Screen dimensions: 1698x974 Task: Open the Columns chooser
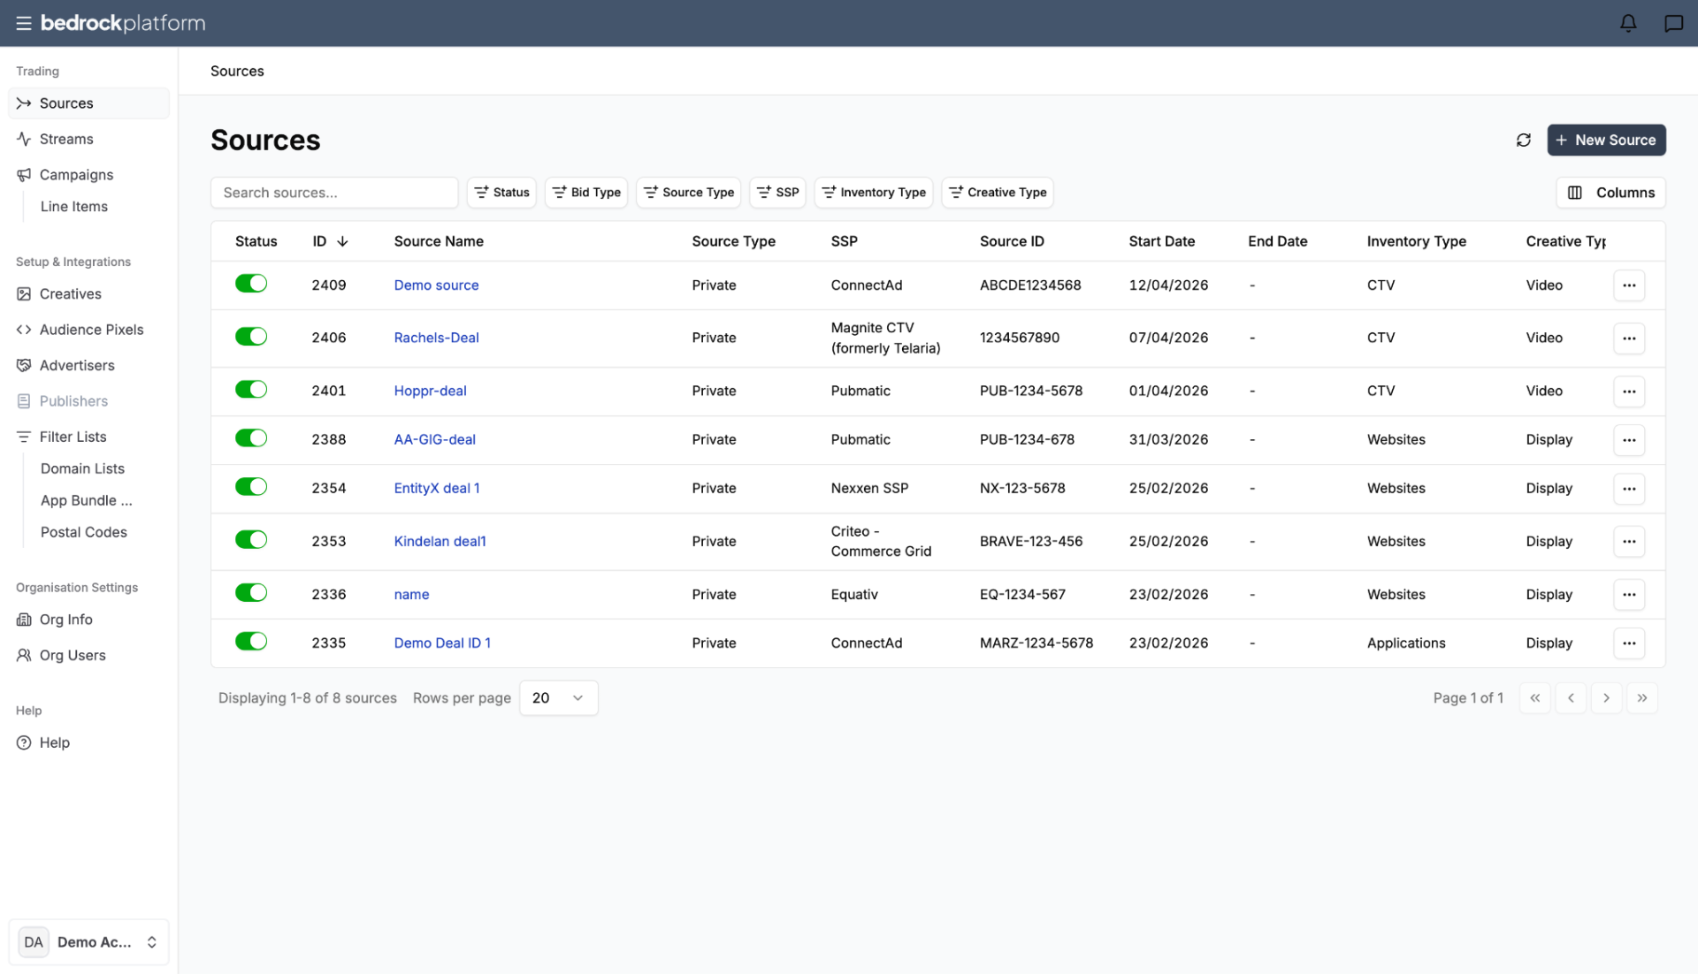(x=1610, y=193)
